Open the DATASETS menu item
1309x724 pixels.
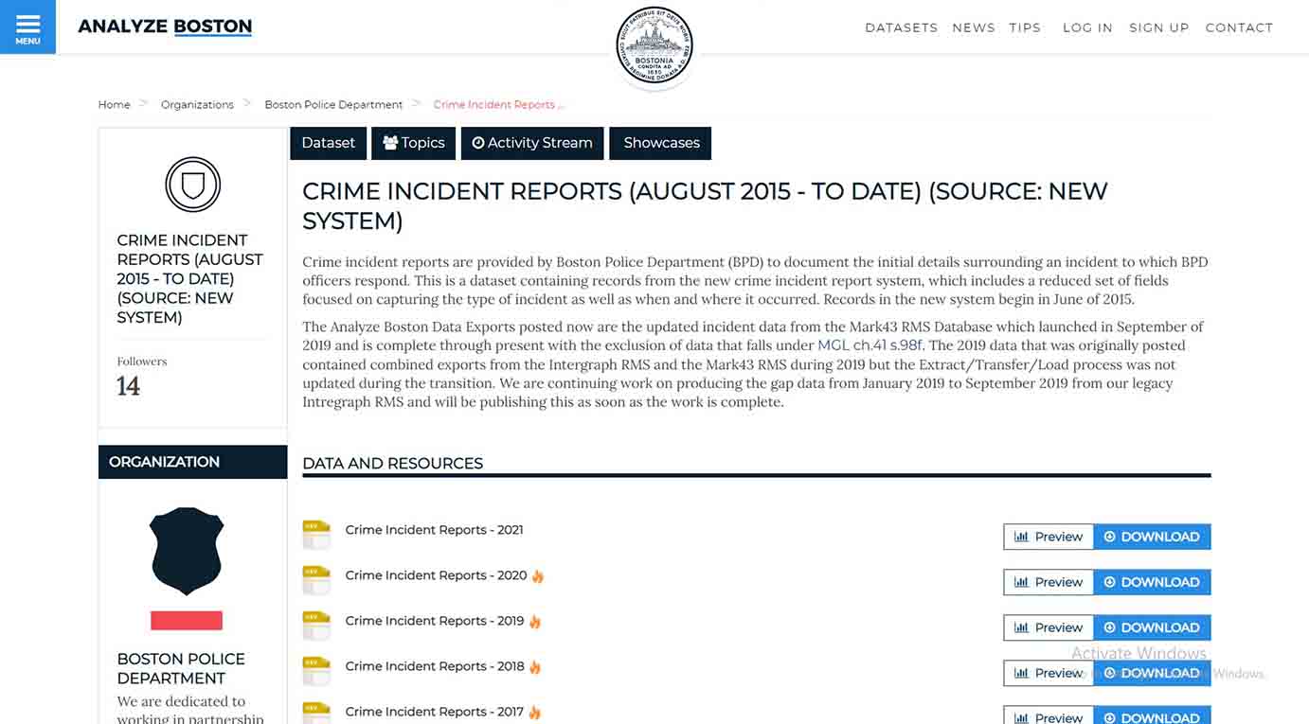click(x=901, y=27)
